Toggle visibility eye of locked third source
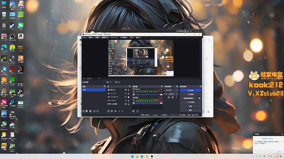 click(x=126, y=97)
